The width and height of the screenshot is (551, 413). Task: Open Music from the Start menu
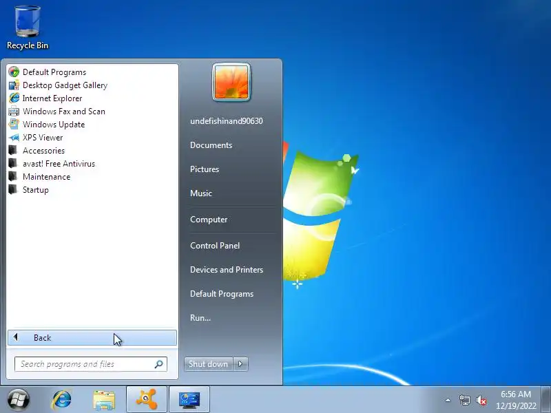coord(201,193)
